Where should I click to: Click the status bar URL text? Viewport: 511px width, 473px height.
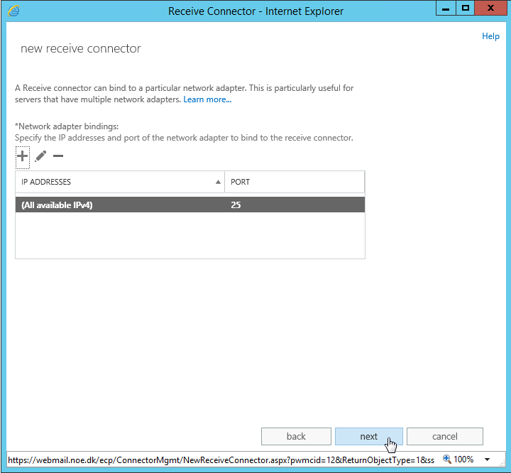coord(221,460)
